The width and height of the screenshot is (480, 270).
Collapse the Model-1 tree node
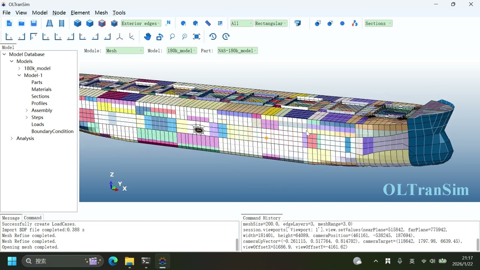[x=19, y=75]
